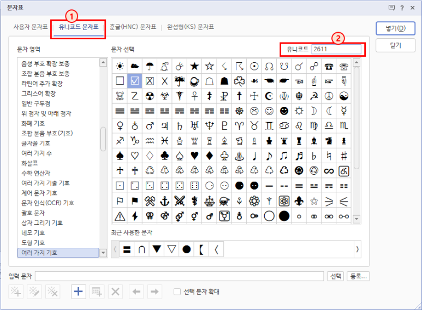The image size is (422, 310).
Task: Select 화살표 in the character area list
Action: (x=29, y=163)
